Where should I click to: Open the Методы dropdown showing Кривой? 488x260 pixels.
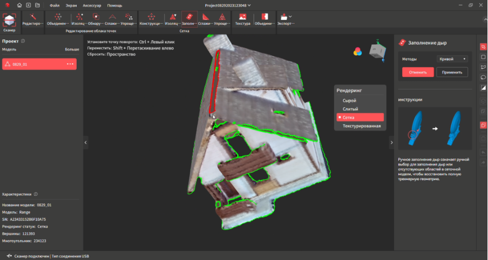point(451,59)
